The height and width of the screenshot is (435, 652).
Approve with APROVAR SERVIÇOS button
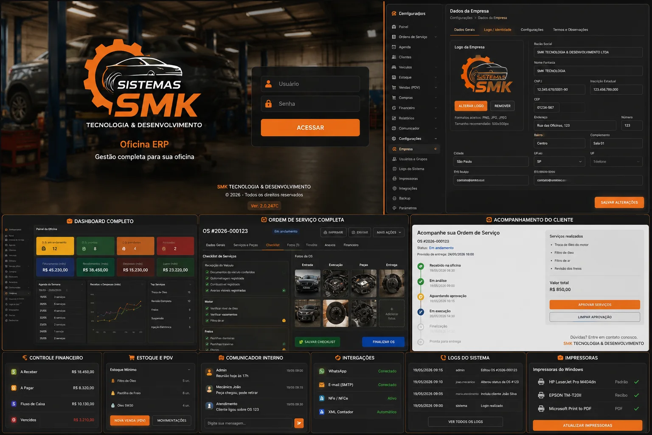(x=595, y=305)
